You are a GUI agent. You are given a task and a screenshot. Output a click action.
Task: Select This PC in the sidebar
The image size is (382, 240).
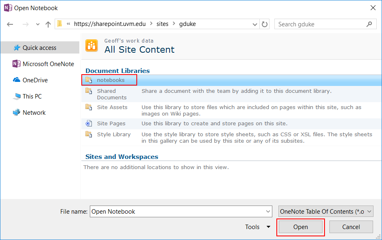(32, 96)
